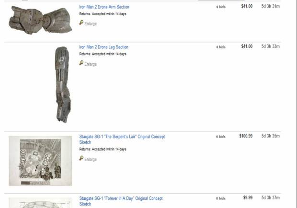297x208 pixels.
Task: Click the magnifier icon under Serpent's Lair sketch
Action: pyautogui.click(x=81, y=158)
